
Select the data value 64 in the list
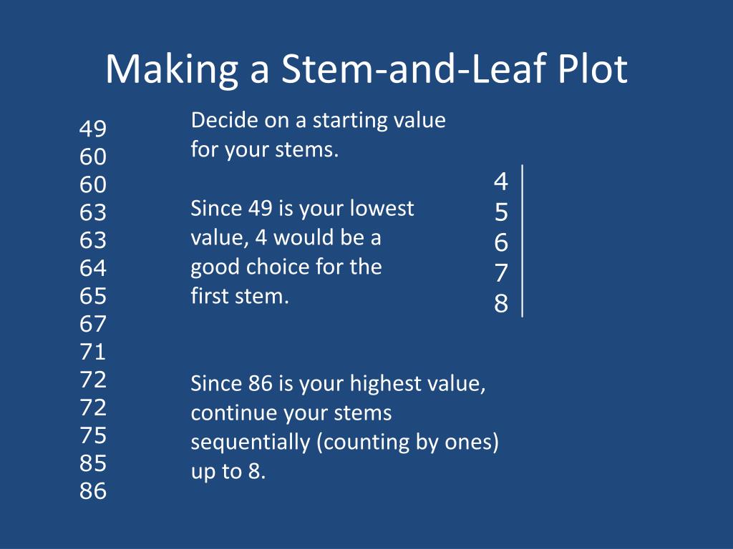pyautogui.click(x=93, y=268)
